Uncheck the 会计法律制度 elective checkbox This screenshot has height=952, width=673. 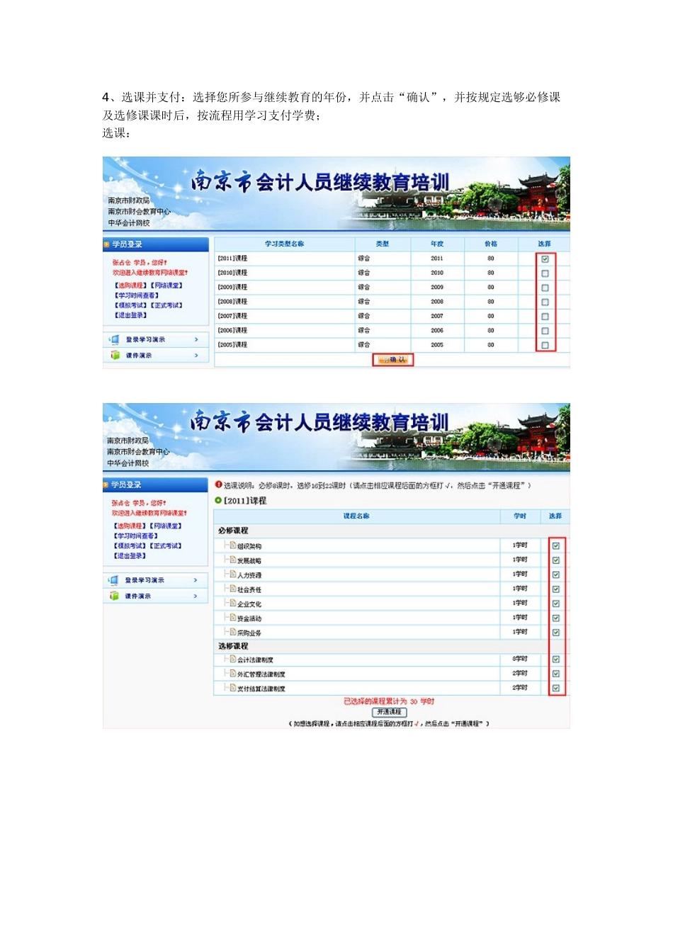(x=556, y=659)
